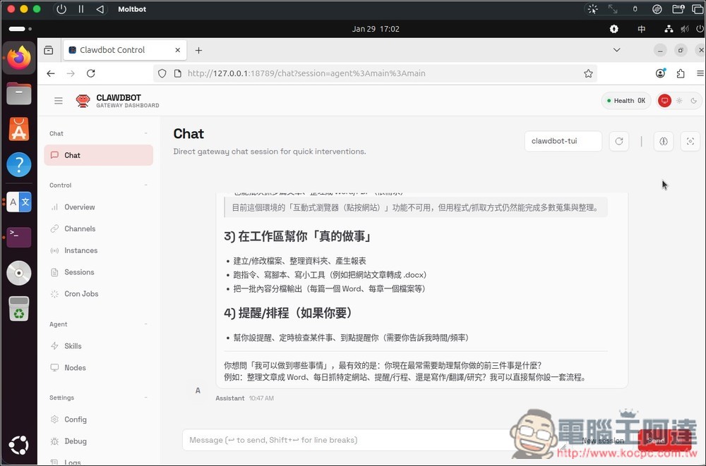Enable dark mode via moon toggle
706x466 pixels.
pos(695,100)
